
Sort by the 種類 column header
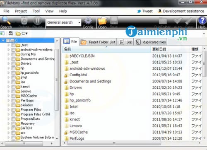coord(195,49)
